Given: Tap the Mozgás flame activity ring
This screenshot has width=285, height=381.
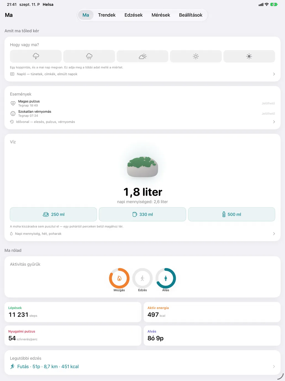Looking at the screenshot, I should pos(119,278).
